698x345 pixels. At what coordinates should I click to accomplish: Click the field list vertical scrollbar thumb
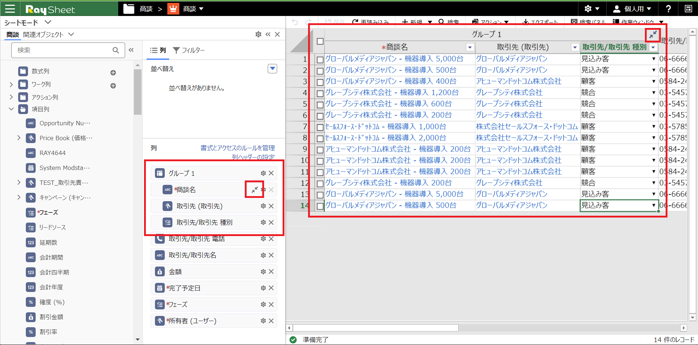click(x=137, y=92)
